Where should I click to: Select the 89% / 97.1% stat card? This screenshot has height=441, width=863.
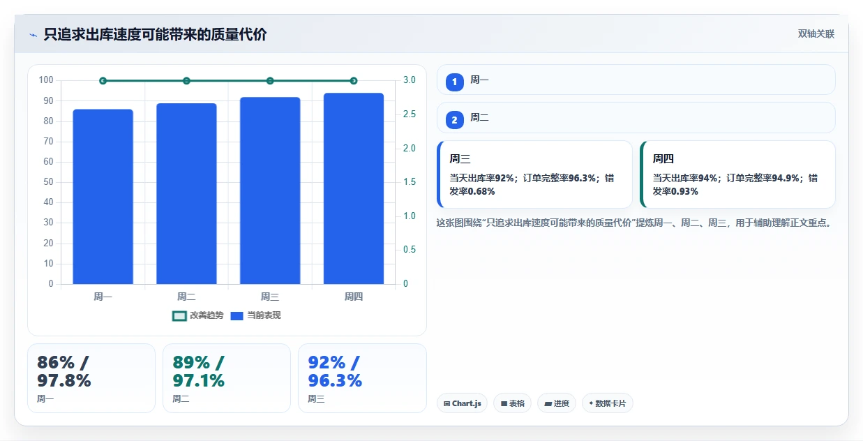coord(227,378)
